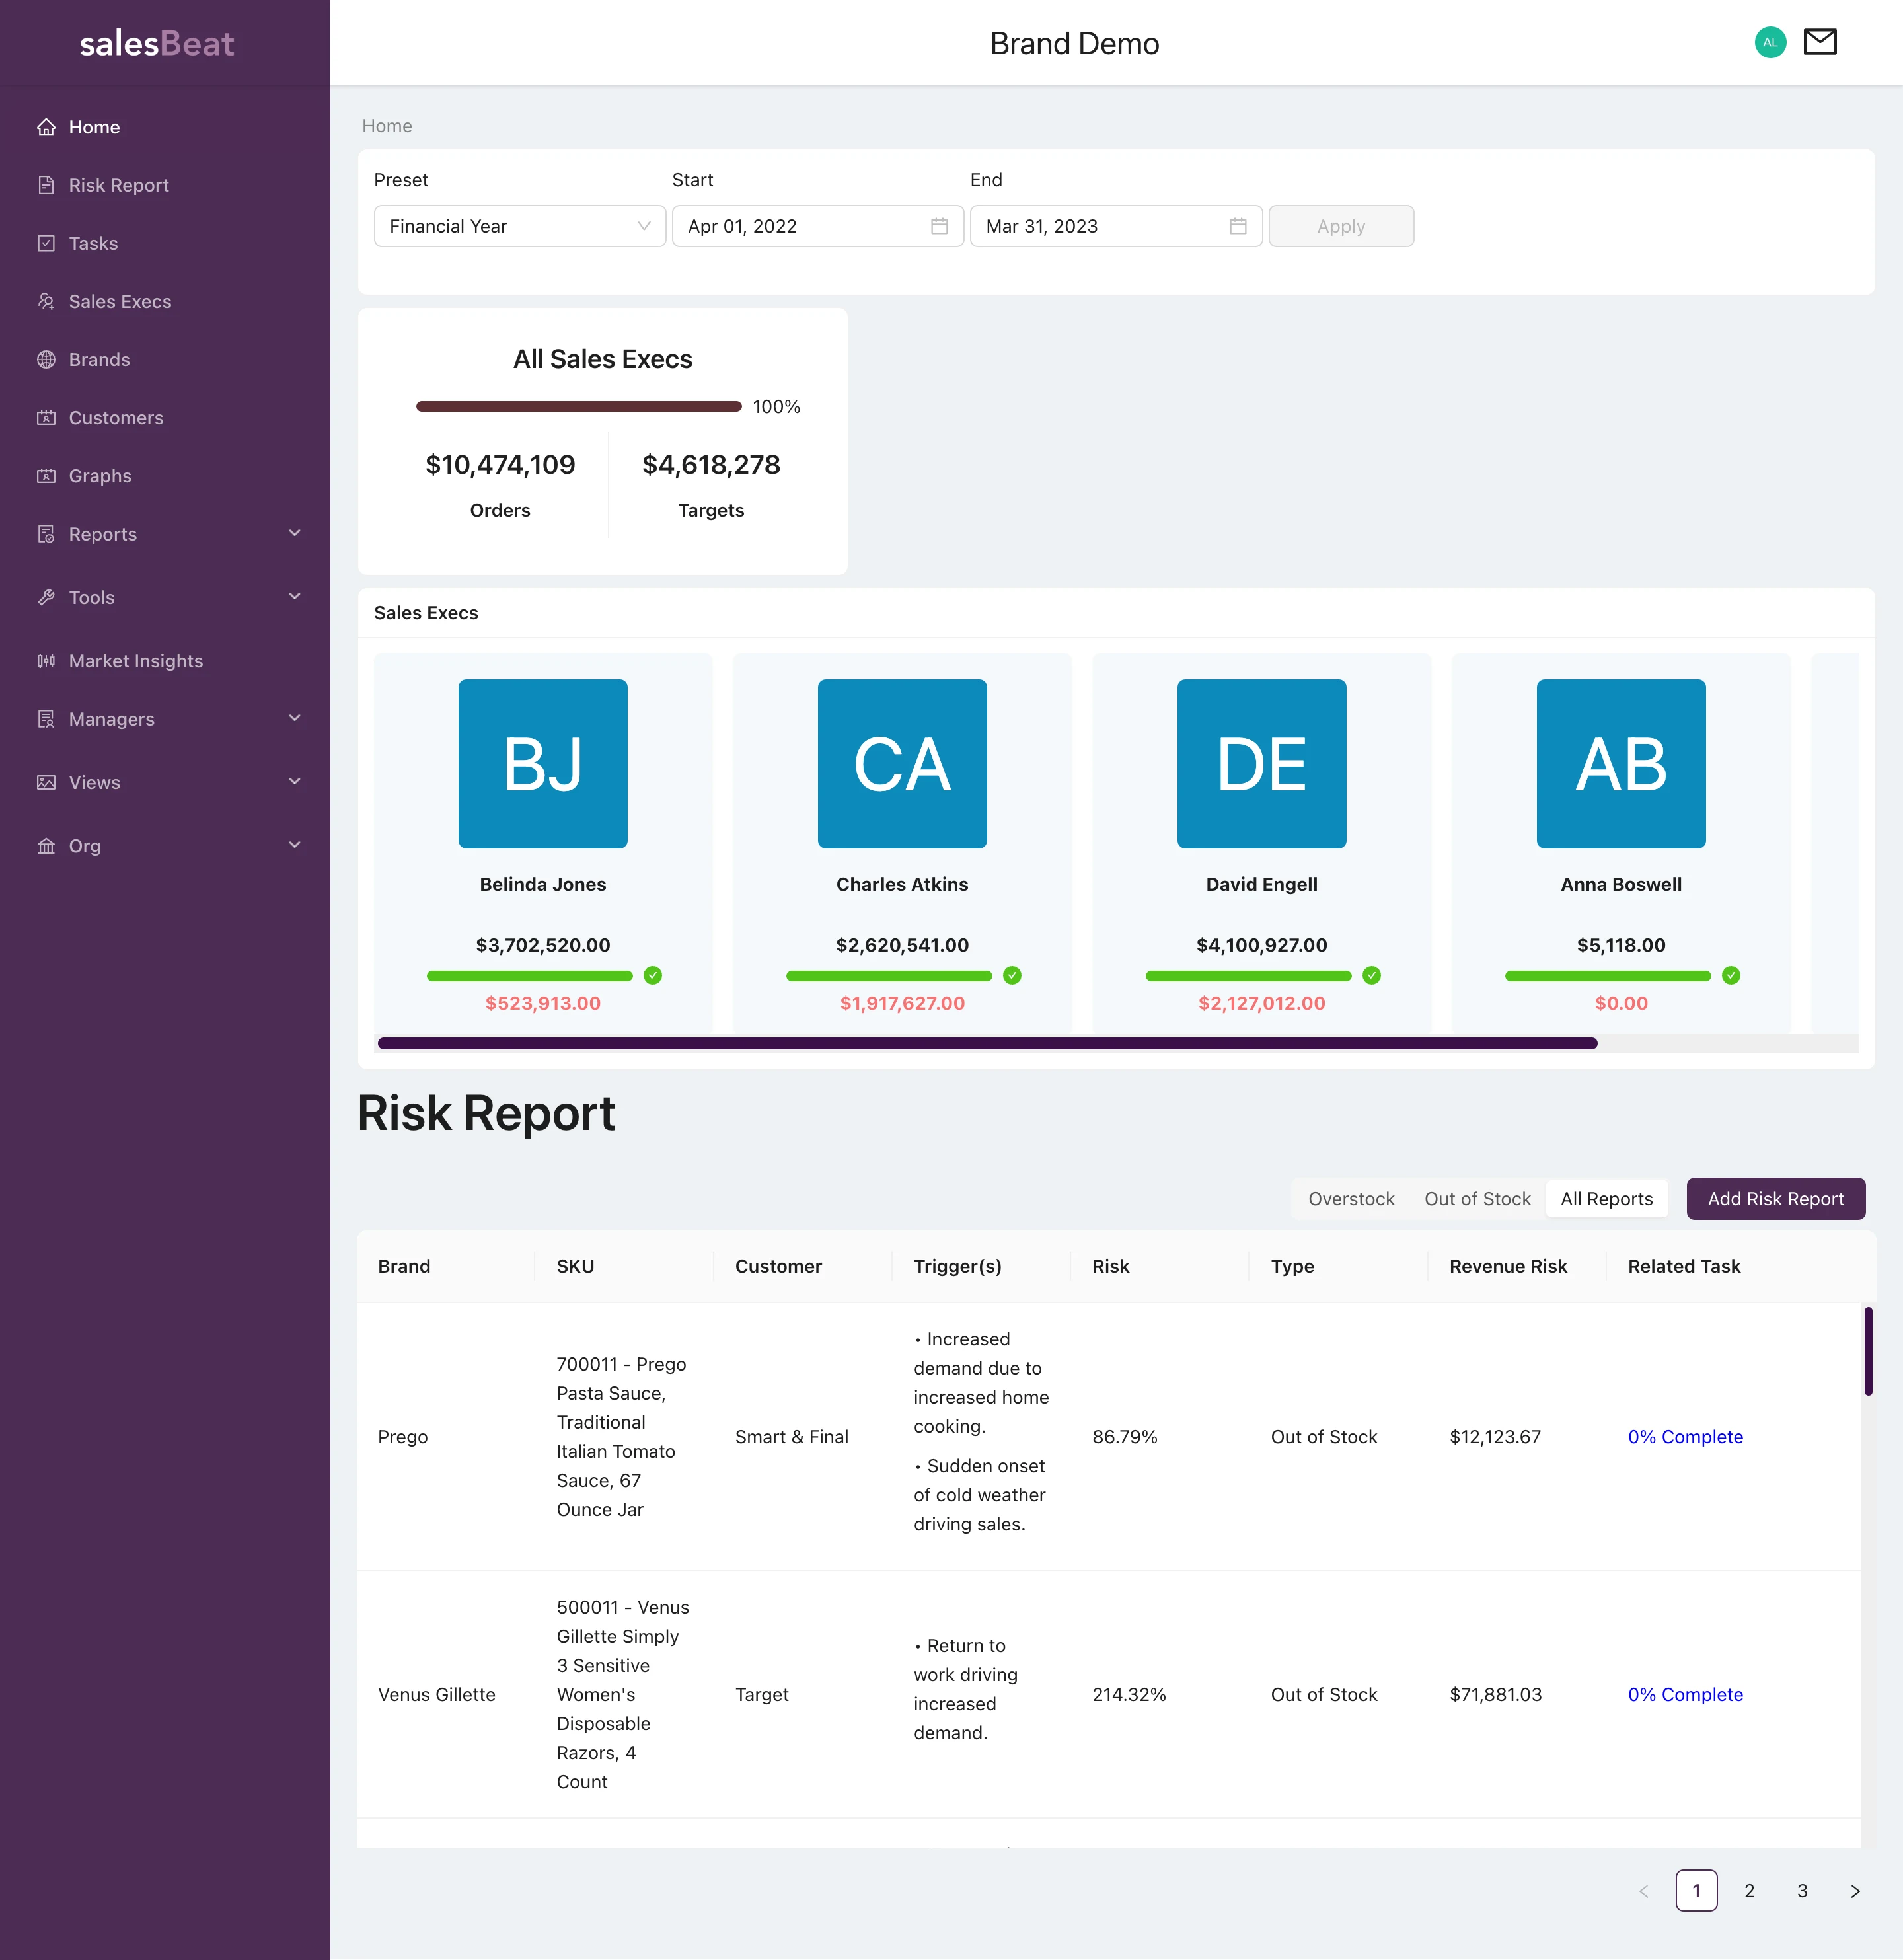
Task: Expand the Managers section
Action: 294,718
